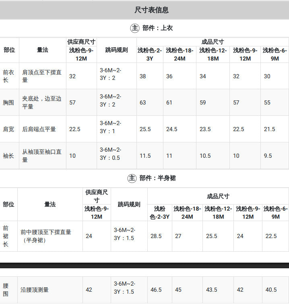Viewport: 289px width, 305px height.
Task: Click value 25.5 in 肩宽 row
Action: click(x=145, y=129)
